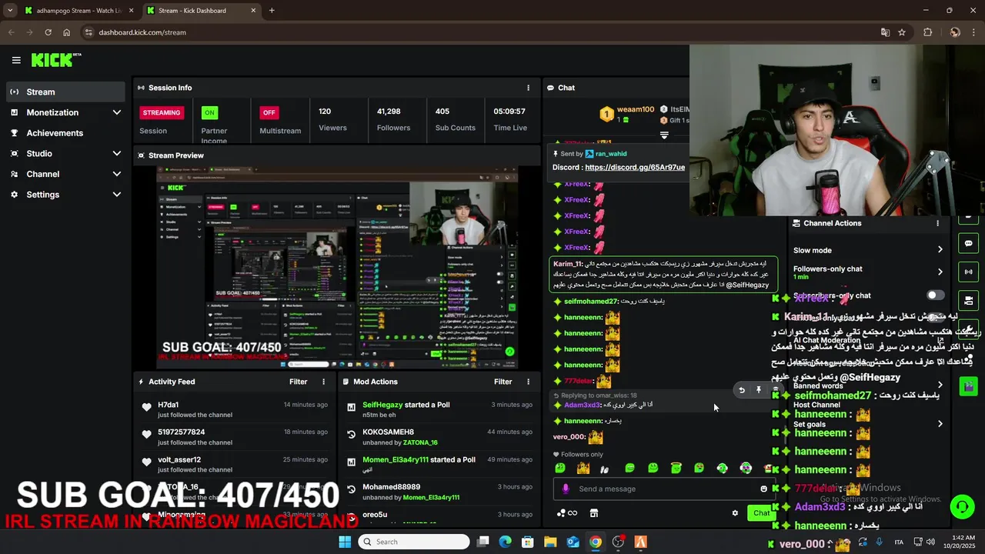
Task: Click the 405 Sub Counts value
Action: point(442,112)
